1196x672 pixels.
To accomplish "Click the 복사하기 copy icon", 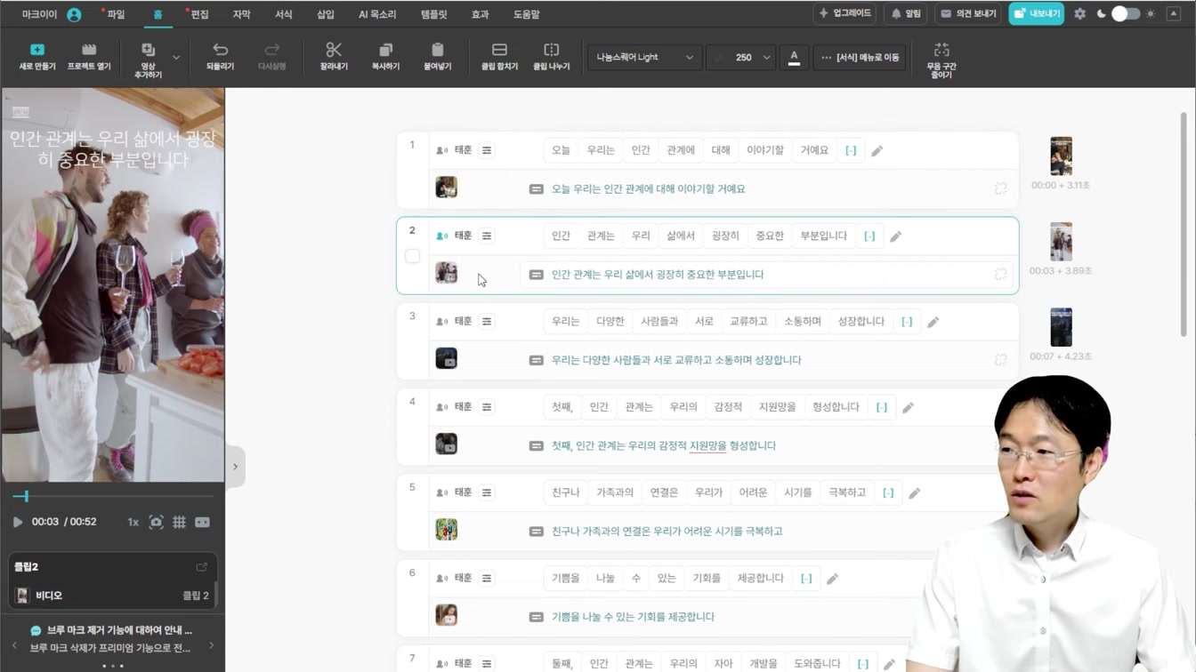I will (385, 57).
